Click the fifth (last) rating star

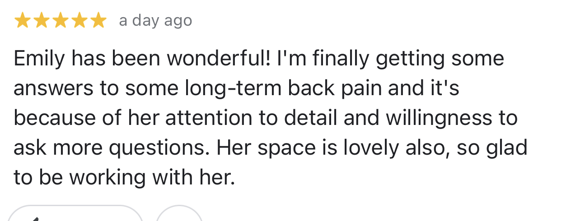point(98,21)
